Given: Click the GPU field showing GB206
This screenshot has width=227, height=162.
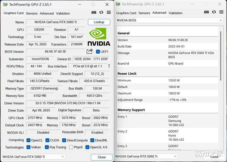Looking at the screenshot, I should [x=39, y=29].
